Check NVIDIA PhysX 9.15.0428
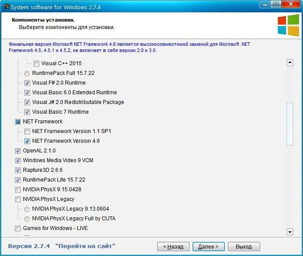Screen dimensions: 303x256 pos(18,189)
